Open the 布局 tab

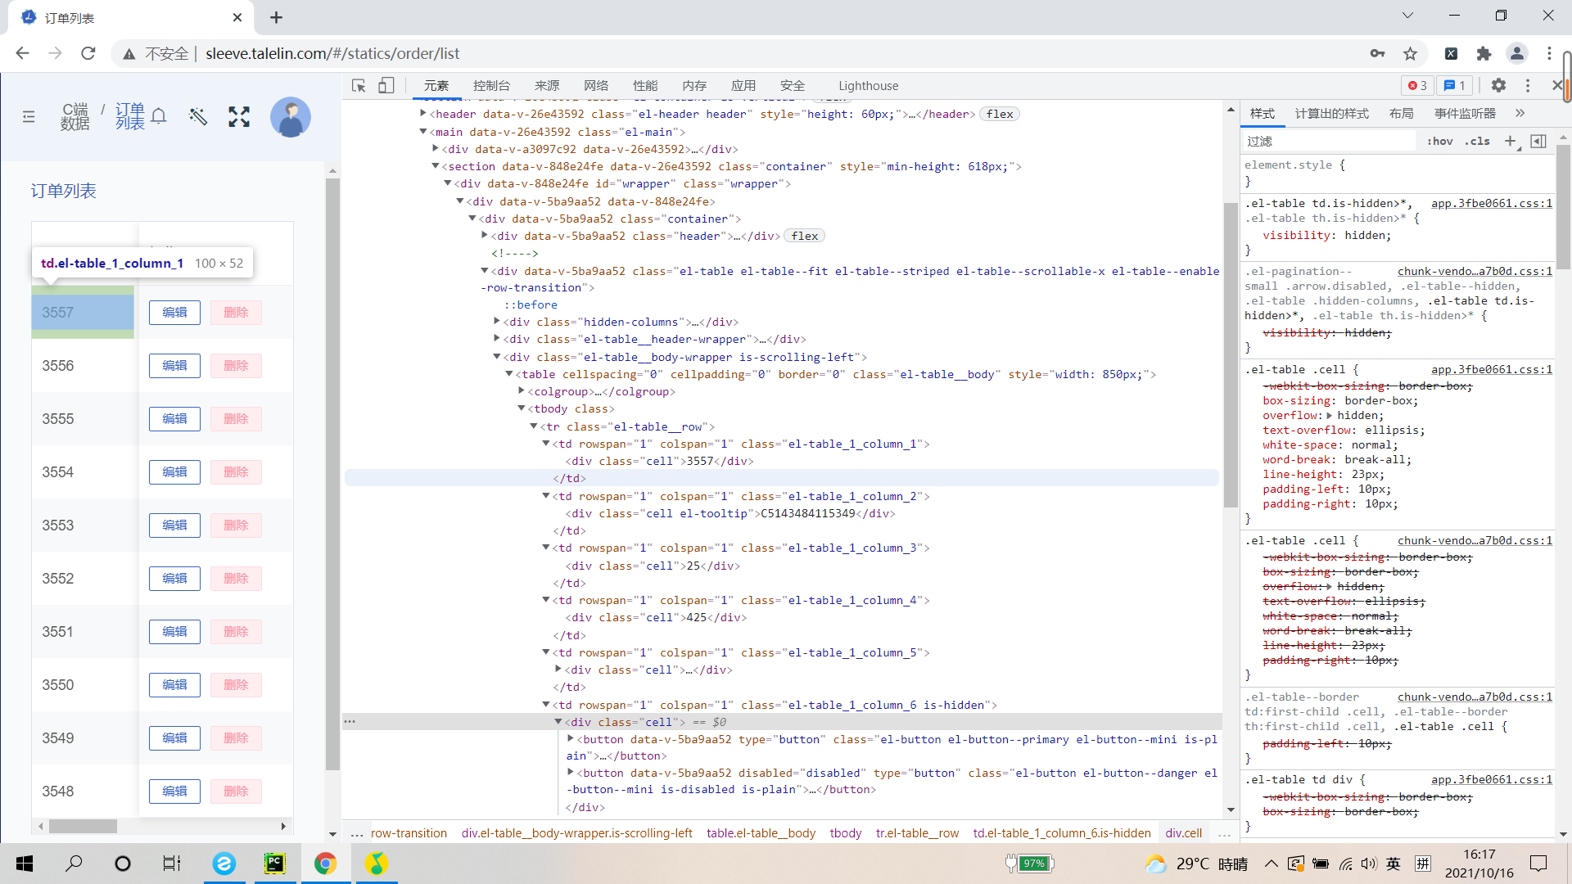(1402, 113)
